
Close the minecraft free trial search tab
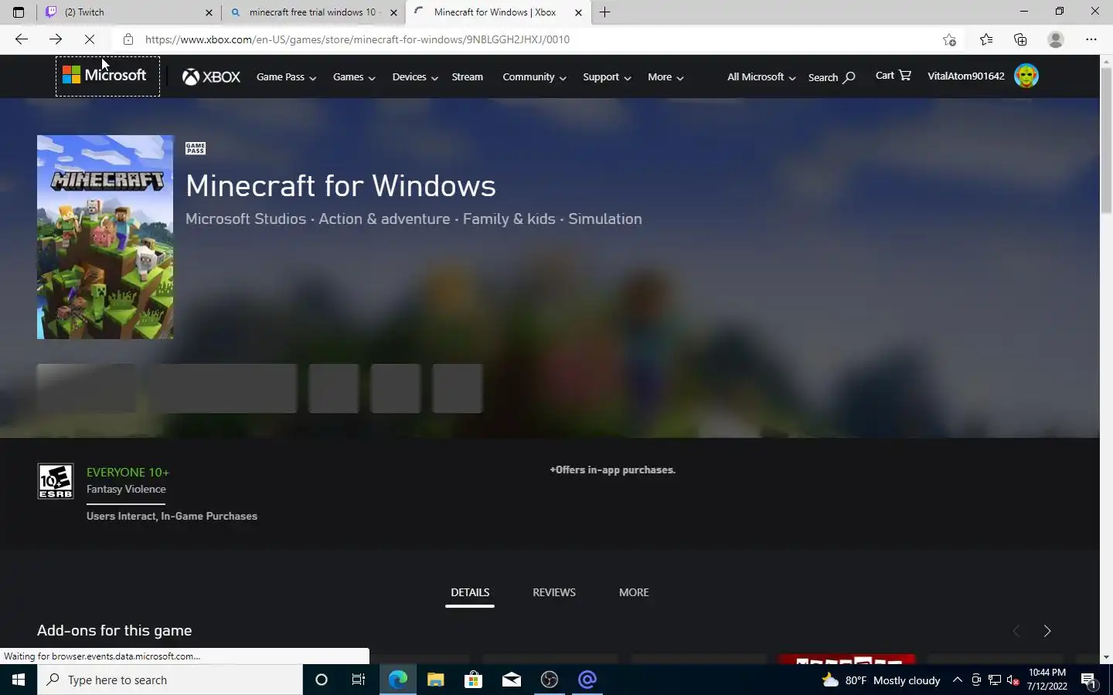(393, 12)
